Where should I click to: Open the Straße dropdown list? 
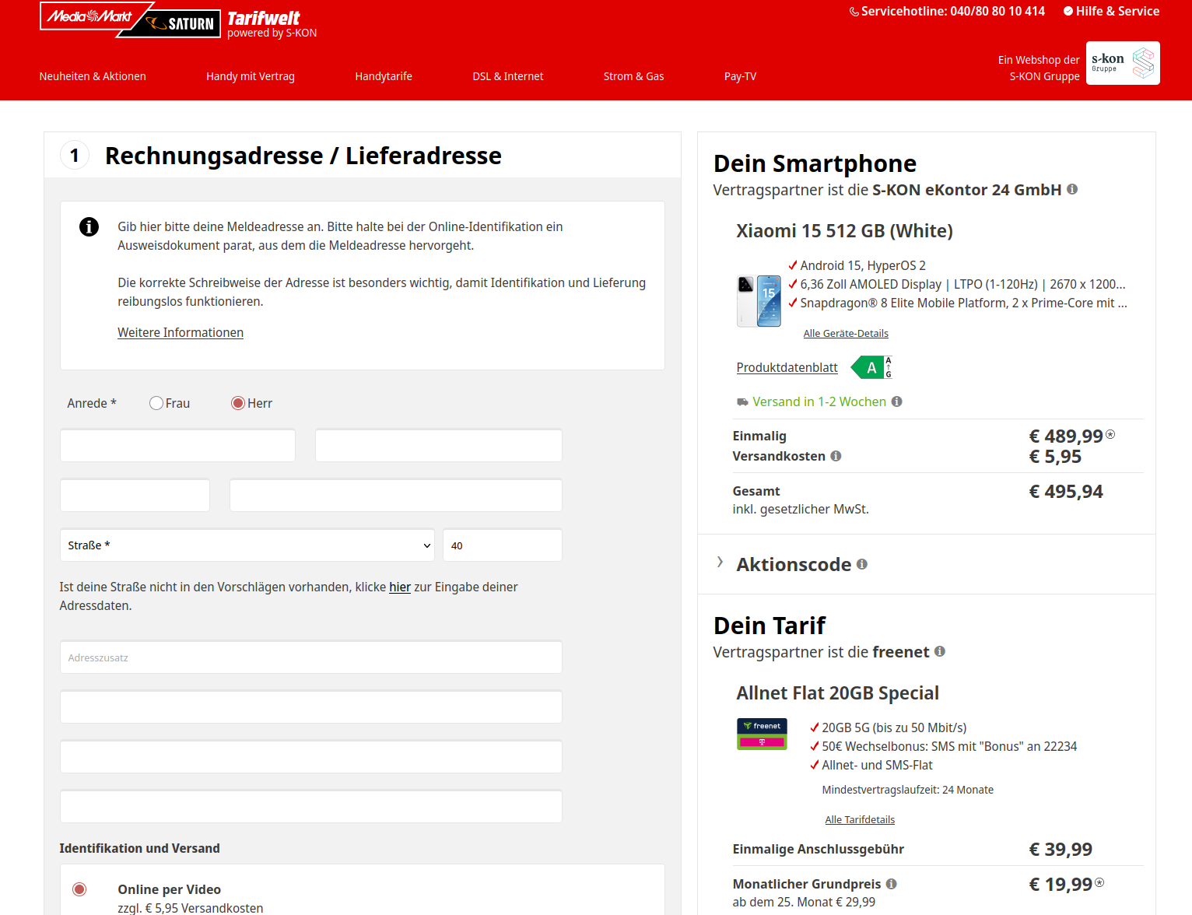[x=247, y=545]
